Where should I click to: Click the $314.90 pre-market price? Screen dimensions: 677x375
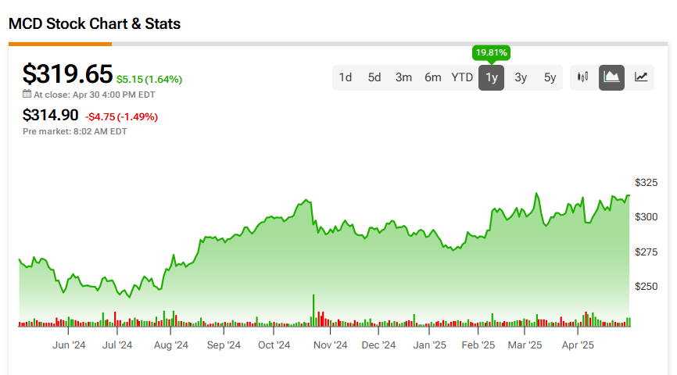(x=51, y=115)
